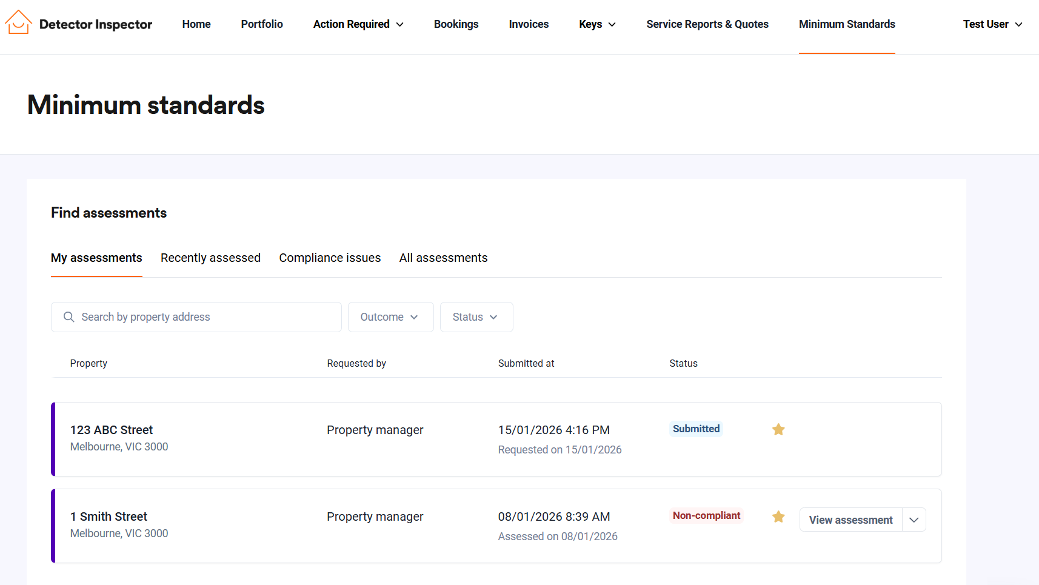Screen dimensions: 1039x585
Task: Expand the Action Required menu
Action: [x=358, y=24]
